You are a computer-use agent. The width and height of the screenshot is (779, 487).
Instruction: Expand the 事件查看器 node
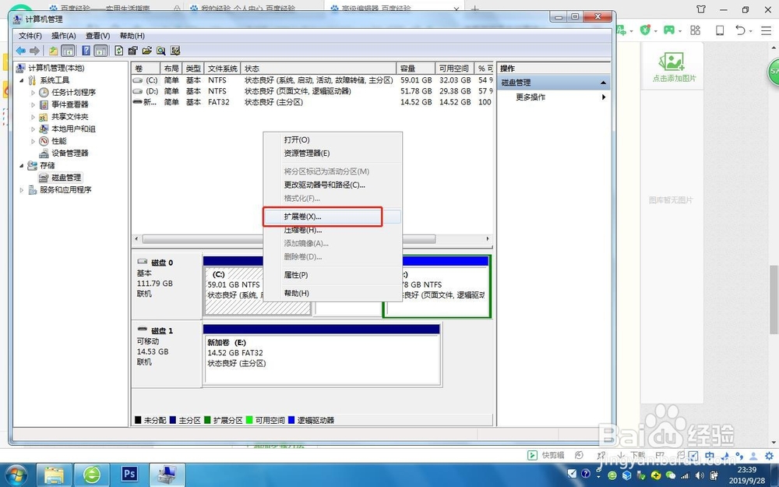point(33,104)
